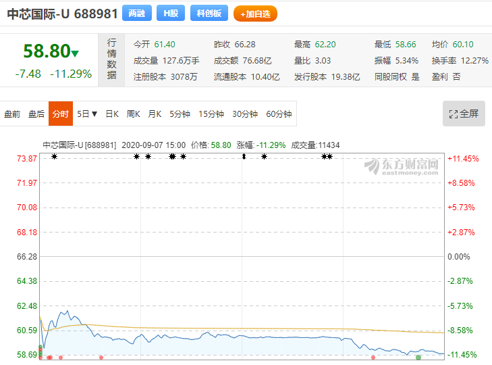
Task: Select the 分时 chart tab
Action: (x=61, y=114)
